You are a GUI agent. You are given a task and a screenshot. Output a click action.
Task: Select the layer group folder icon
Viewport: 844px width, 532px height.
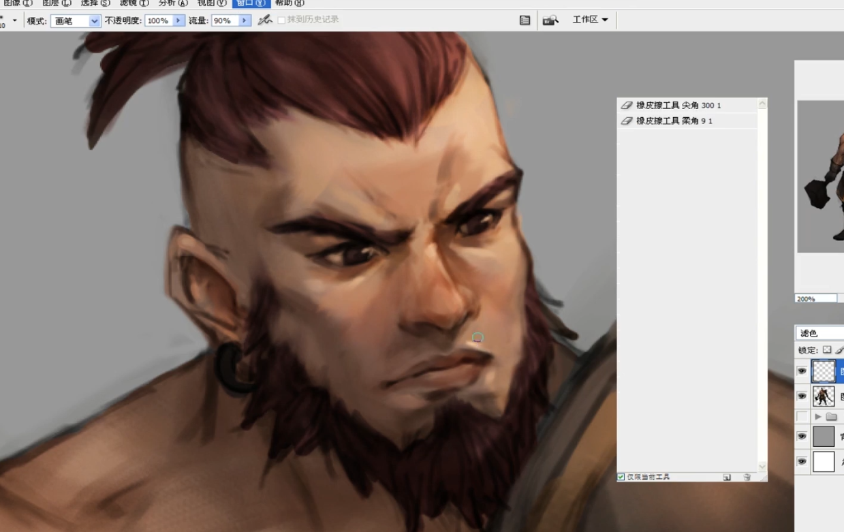coord(831,416)
